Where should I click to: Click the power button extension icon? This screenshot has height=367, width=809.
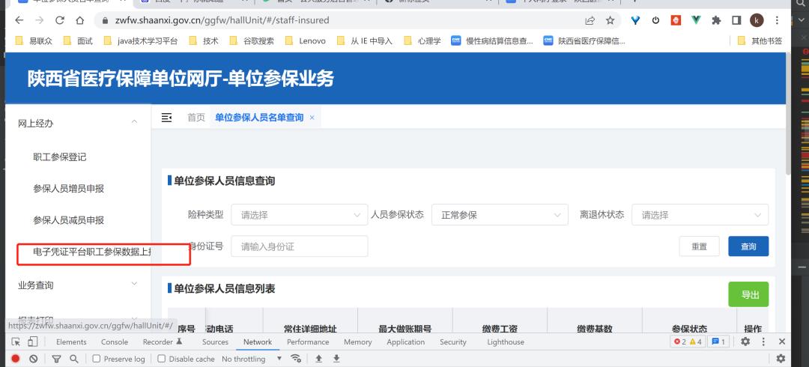click(655, 21)
